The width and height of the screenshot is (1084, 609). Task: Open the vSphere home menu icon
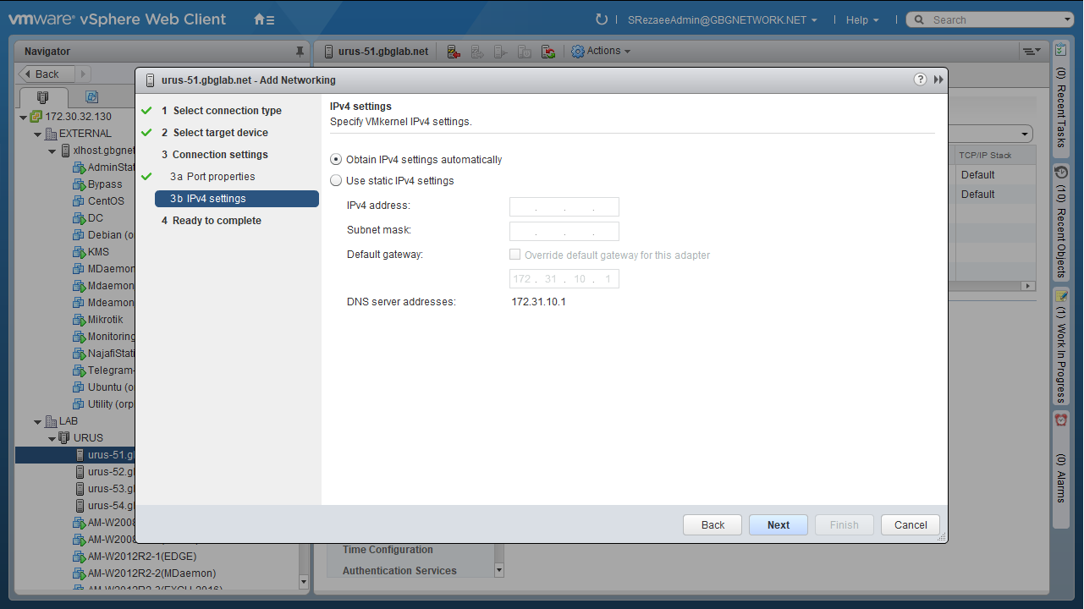[x=264, y=19]
